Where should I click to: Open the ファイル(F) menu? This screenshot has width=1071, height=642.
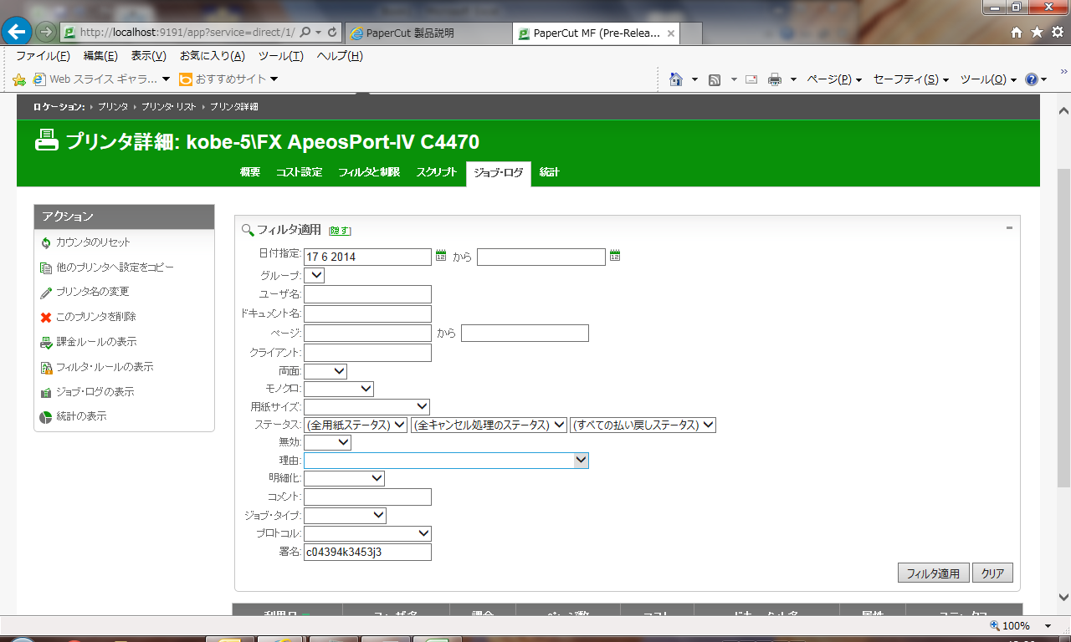click(44, 56)
